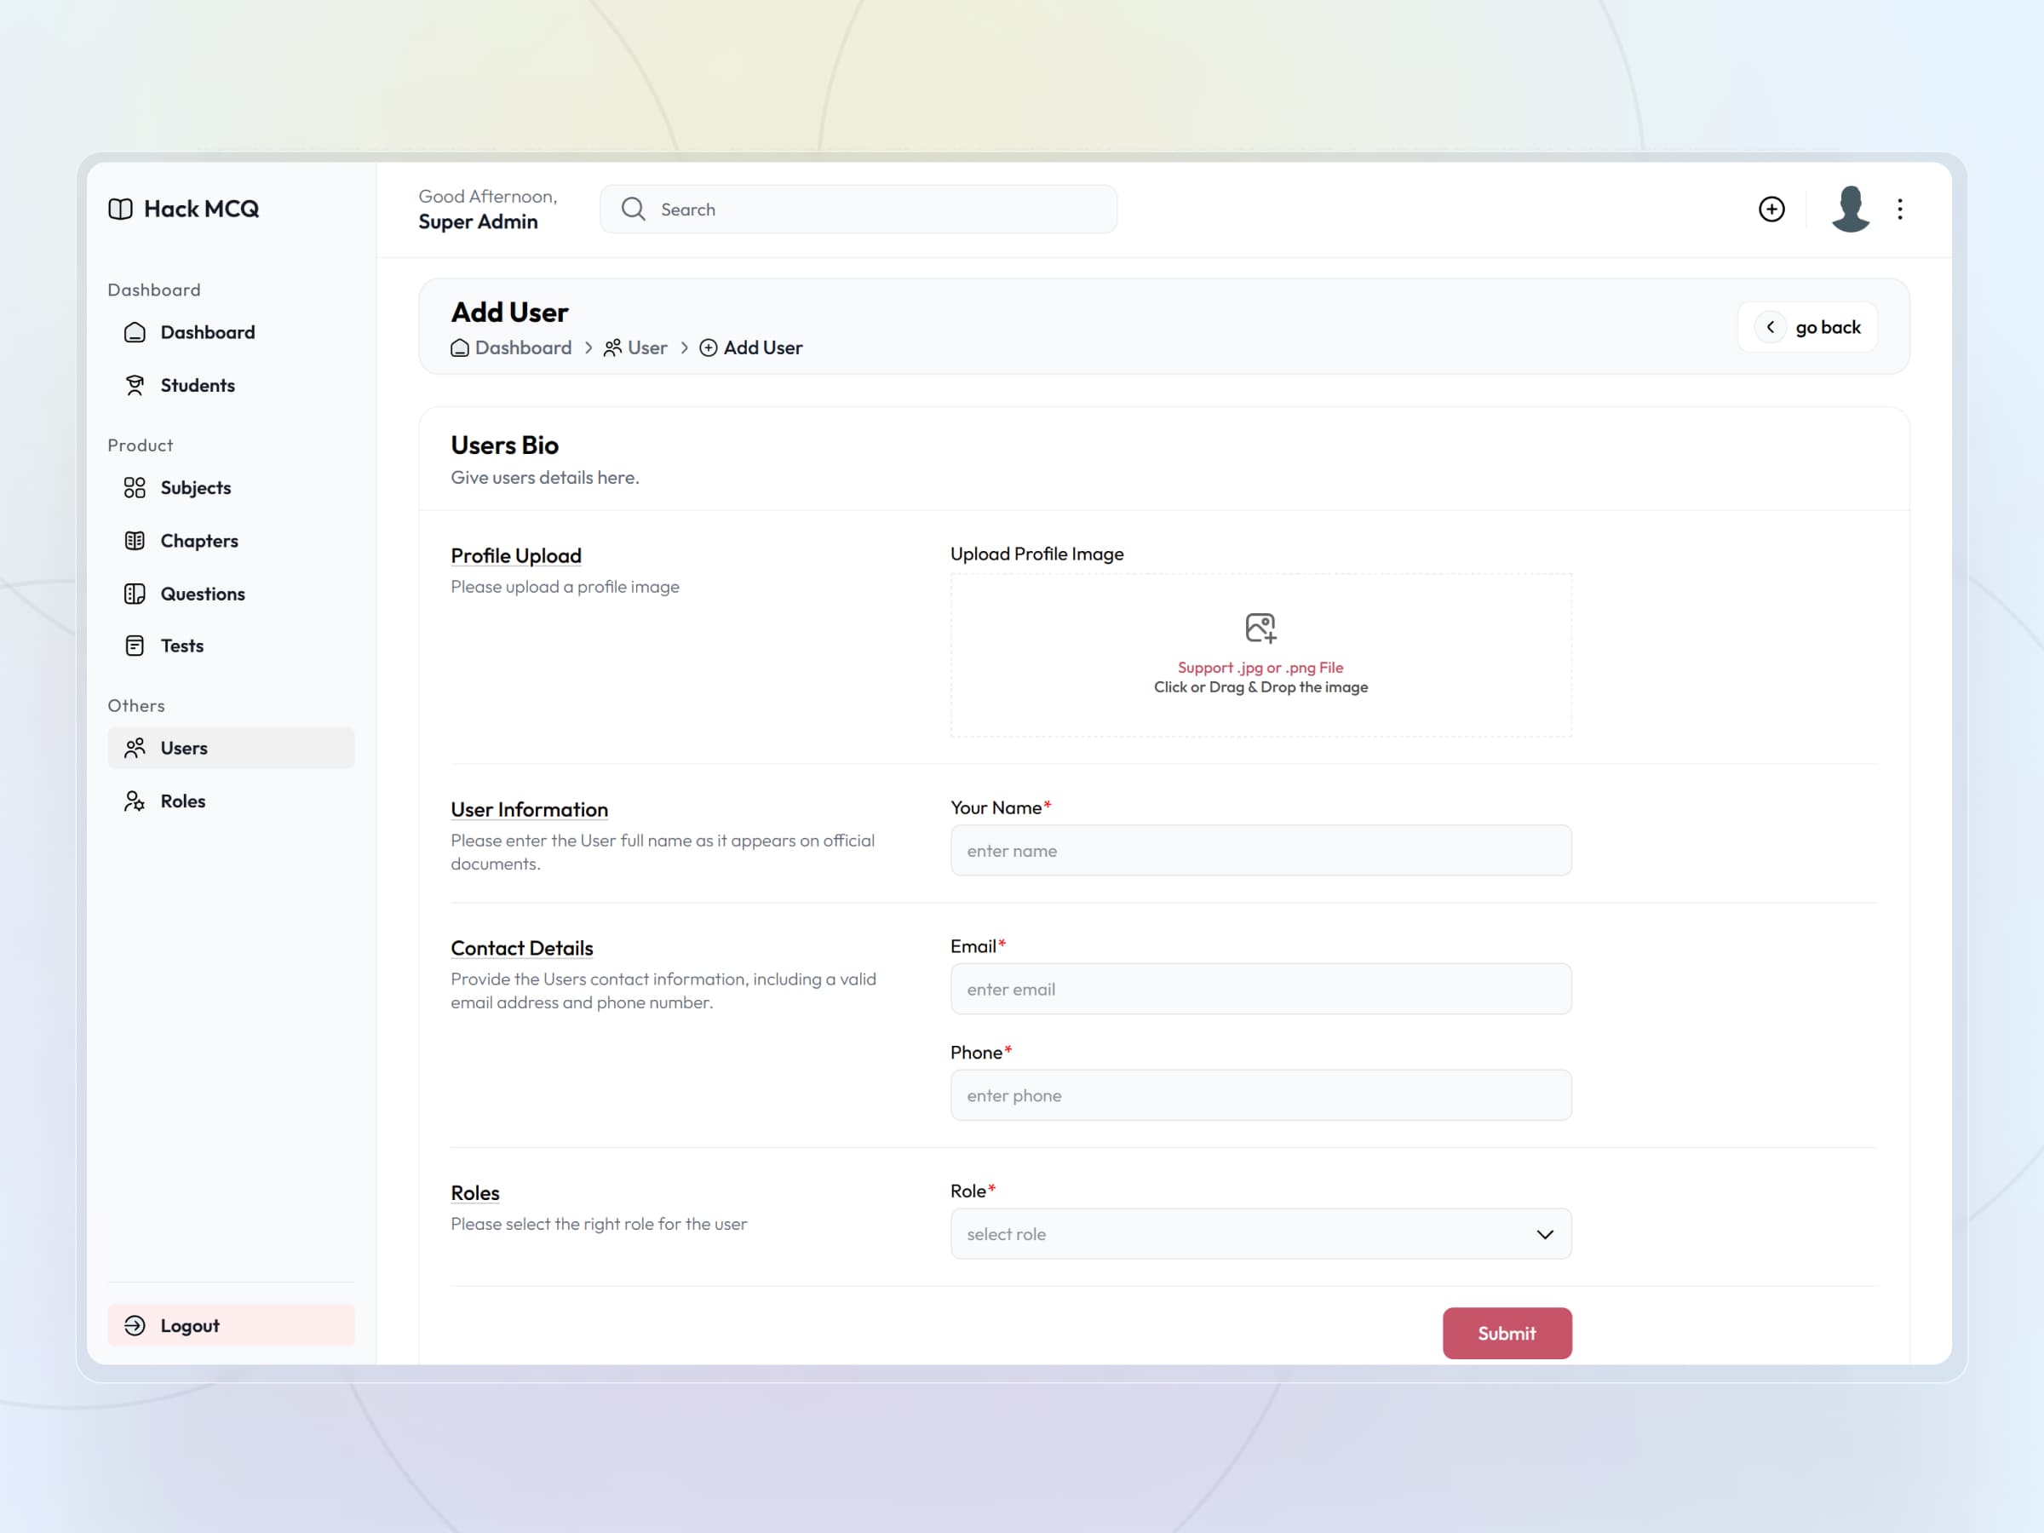Open Chapters in the sidebar menu
Image resolution: width=2044 pixels, height=1533 pixels.
(x=231, y=541)
